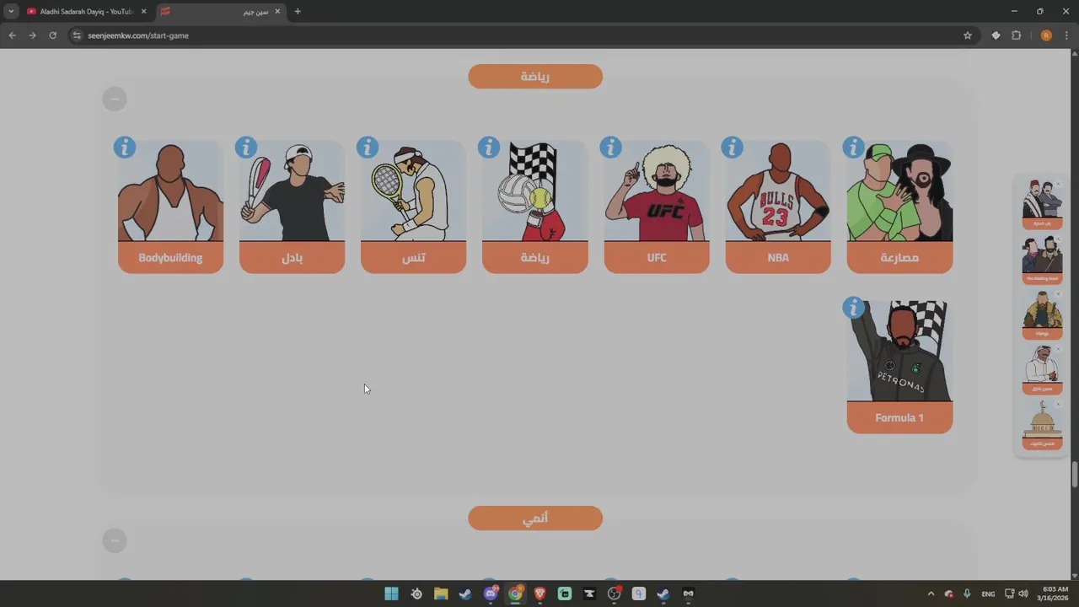Select the NBA category card
This screenshot has width=1079, height=607.
778,207
